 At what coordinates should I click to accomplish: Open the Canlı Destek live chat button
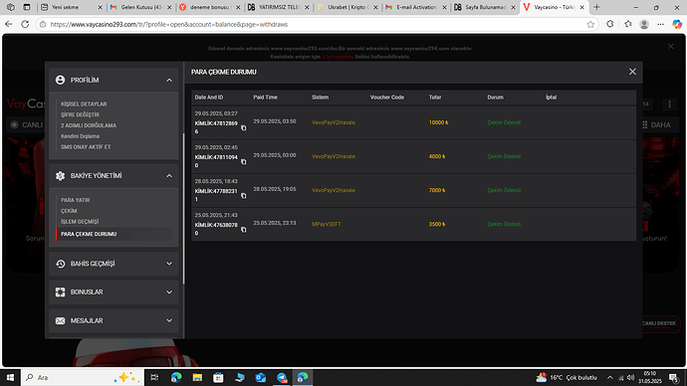coord(658,323)
